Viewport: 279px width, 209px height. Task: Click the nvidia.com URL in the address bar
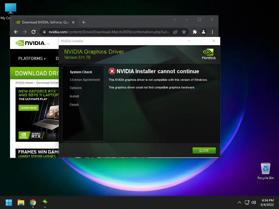(109, 32)
